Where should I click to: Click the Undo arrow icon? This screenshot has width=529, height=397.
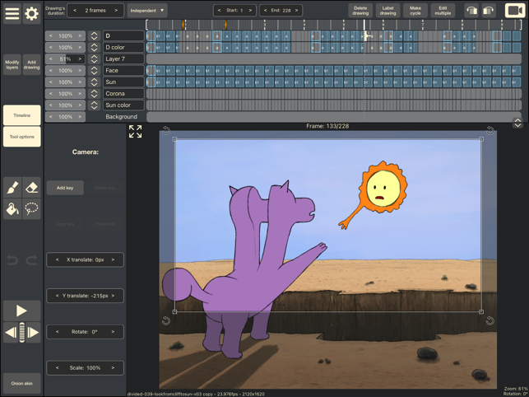tap(12, 260)
